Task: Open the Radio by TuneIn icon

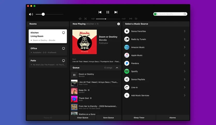Action: (x=127, y=39)
